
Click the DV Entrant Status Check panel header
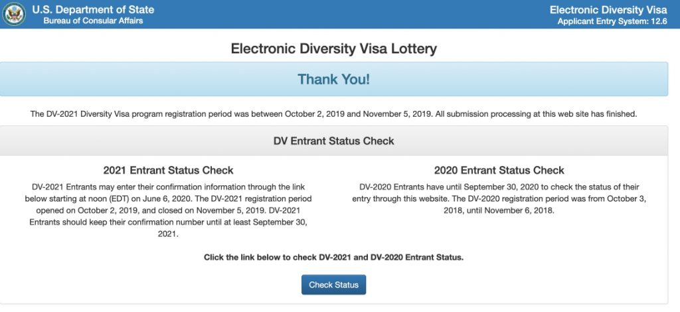[x=333, y=141]
